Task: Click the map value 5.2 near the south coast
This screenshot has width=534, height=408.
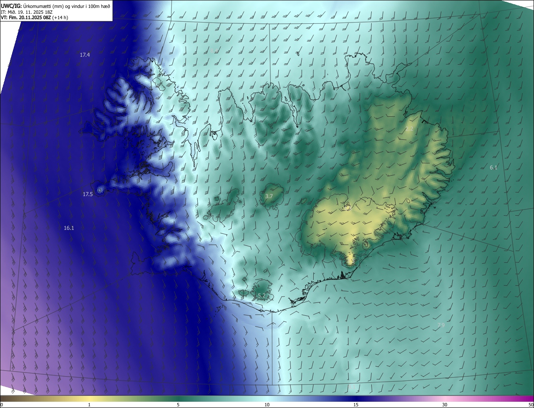Action: point(262,296)
